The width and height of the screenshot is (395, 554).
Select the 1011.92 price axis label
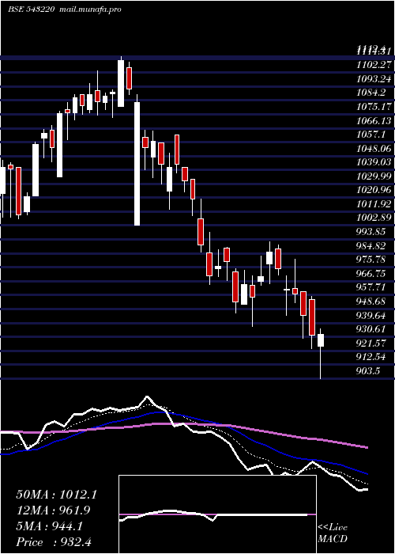[374, 204]
